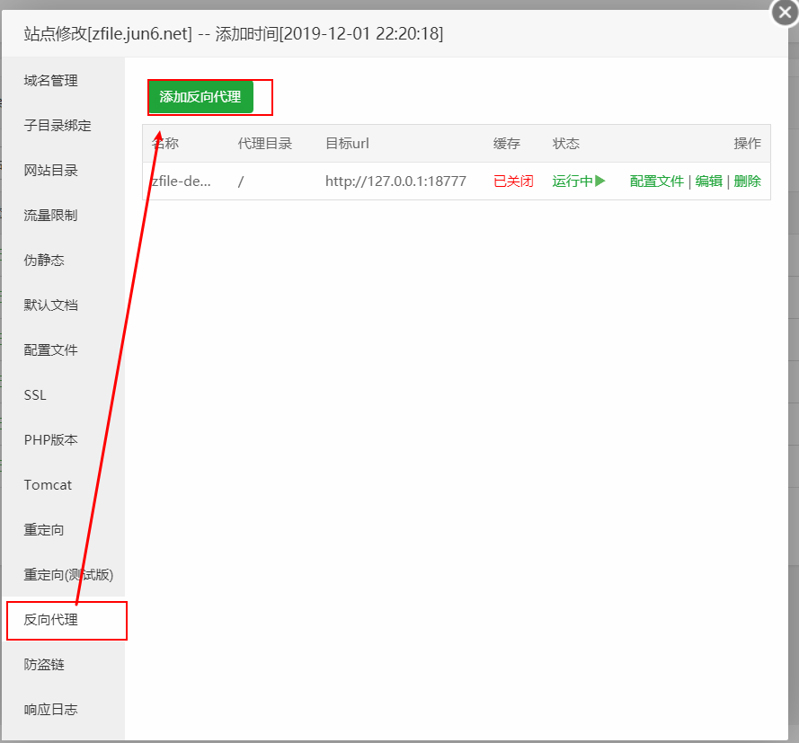The width and height of the screenshot is (799, 743).
Task: Toggle the 已关闭 cache status
Action: pyautogui.click(x=513, y=181)
